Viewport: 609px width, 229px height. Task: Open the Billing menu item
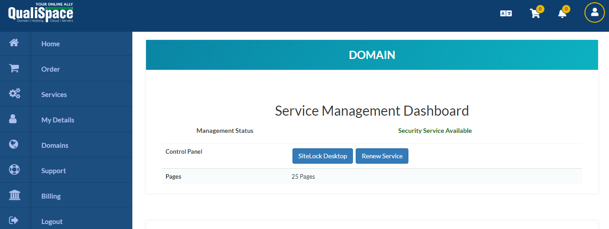51,196
